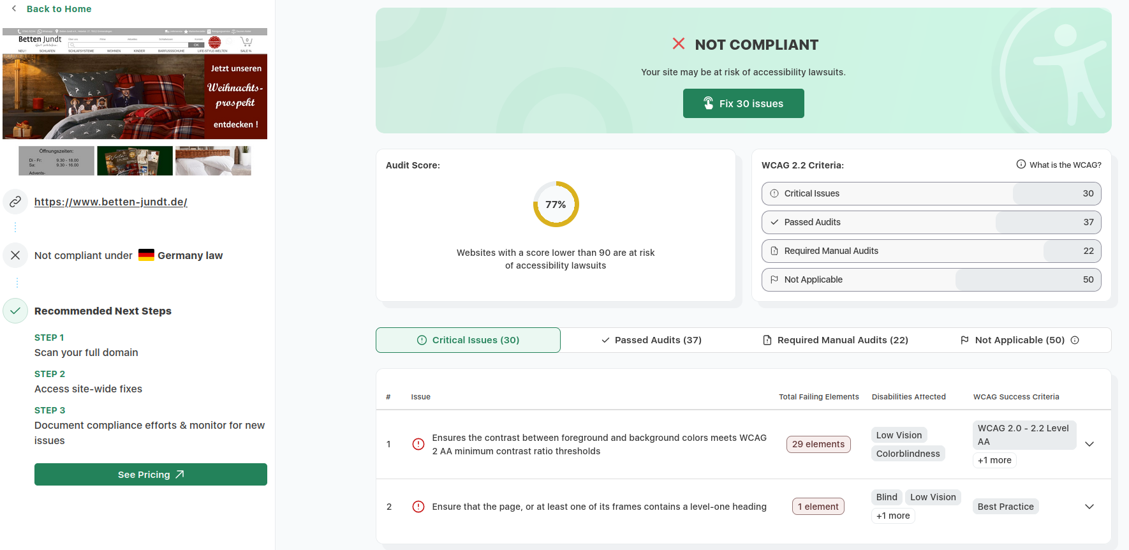
Task: Expand the color contrast issue row
Action: pos(1089,444)
